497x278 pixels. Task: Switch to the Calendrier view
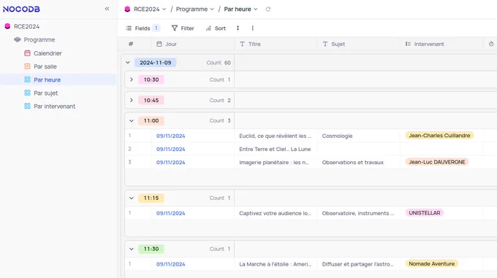coord(48,53)
